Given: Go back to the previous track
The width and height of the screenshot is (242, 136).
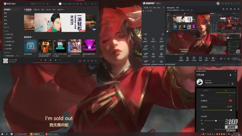Looking at the screenshot, I should click(45, 60).
